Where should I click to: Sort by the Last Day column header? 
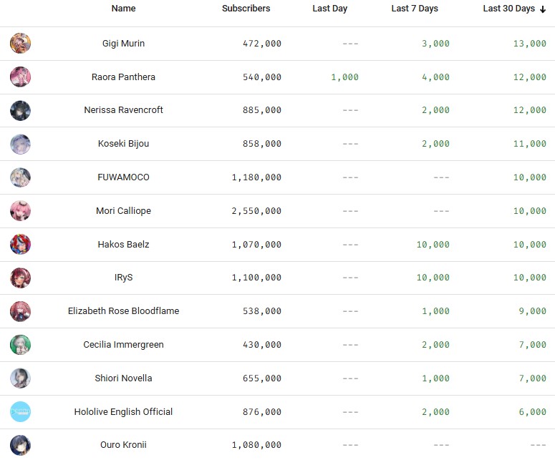click(329, 9)
